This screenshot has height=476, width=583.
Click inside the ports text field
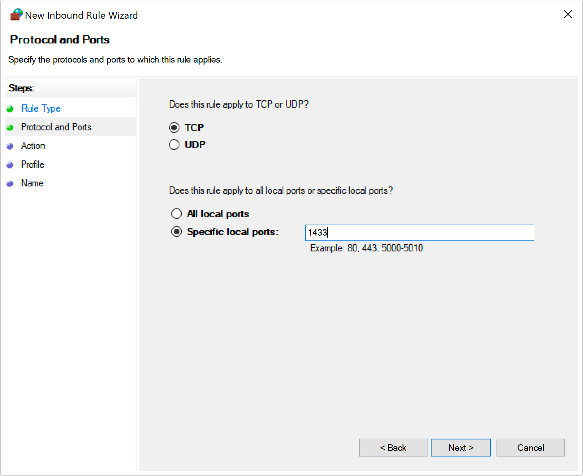(419, 232)
